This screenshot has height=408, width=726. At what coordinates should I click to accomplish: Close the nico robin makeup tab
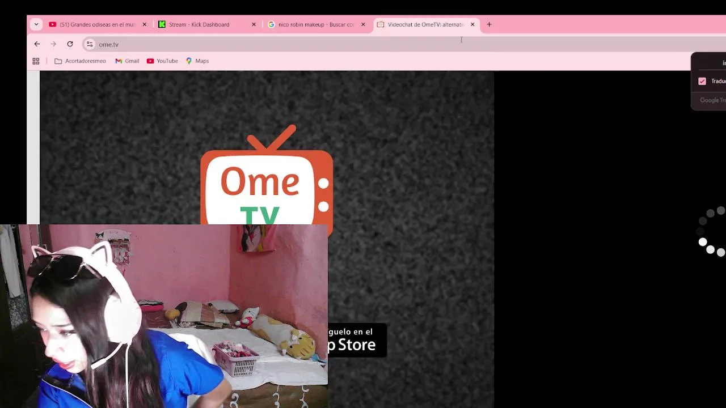(x=363, y=24)
